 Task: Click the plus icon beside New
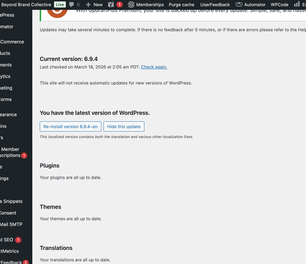(88, 4)
